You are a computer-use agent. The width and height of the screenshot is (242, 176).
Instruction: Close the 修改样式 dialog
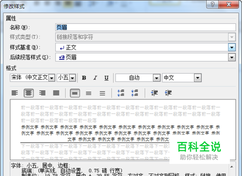coord(228,4)
